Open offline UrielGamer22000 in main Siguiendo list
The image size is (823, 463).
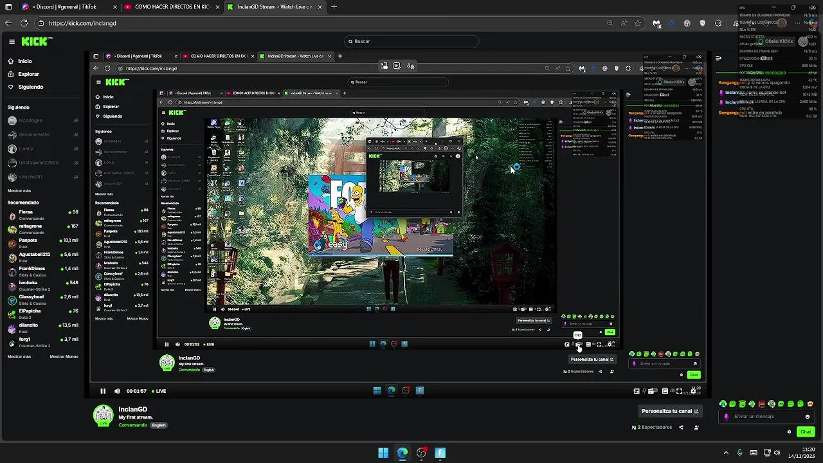(43, 163)
